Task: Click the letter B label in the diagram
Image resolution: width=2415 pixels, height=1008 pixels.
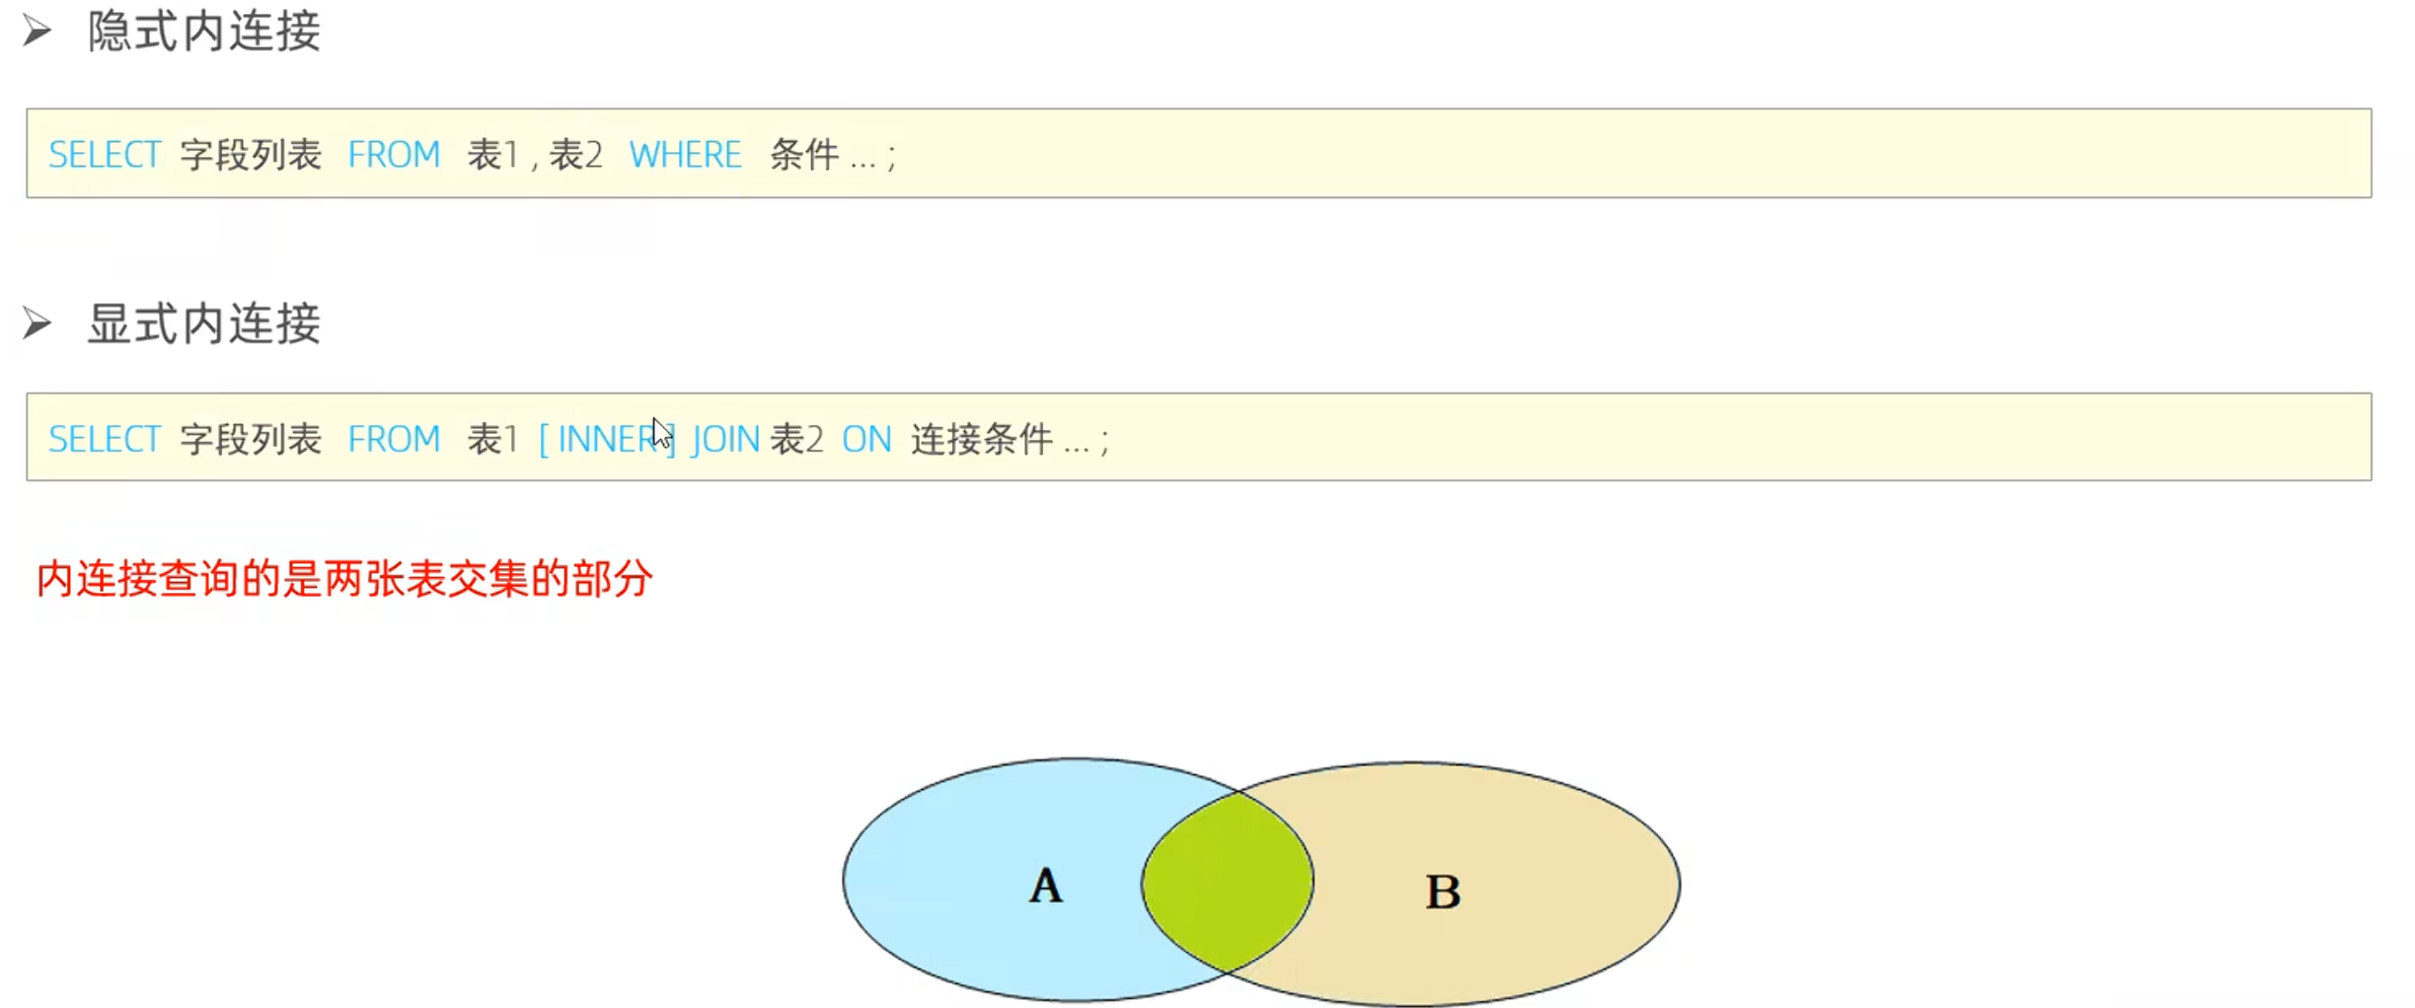Action: click(x=1443, y=892)
